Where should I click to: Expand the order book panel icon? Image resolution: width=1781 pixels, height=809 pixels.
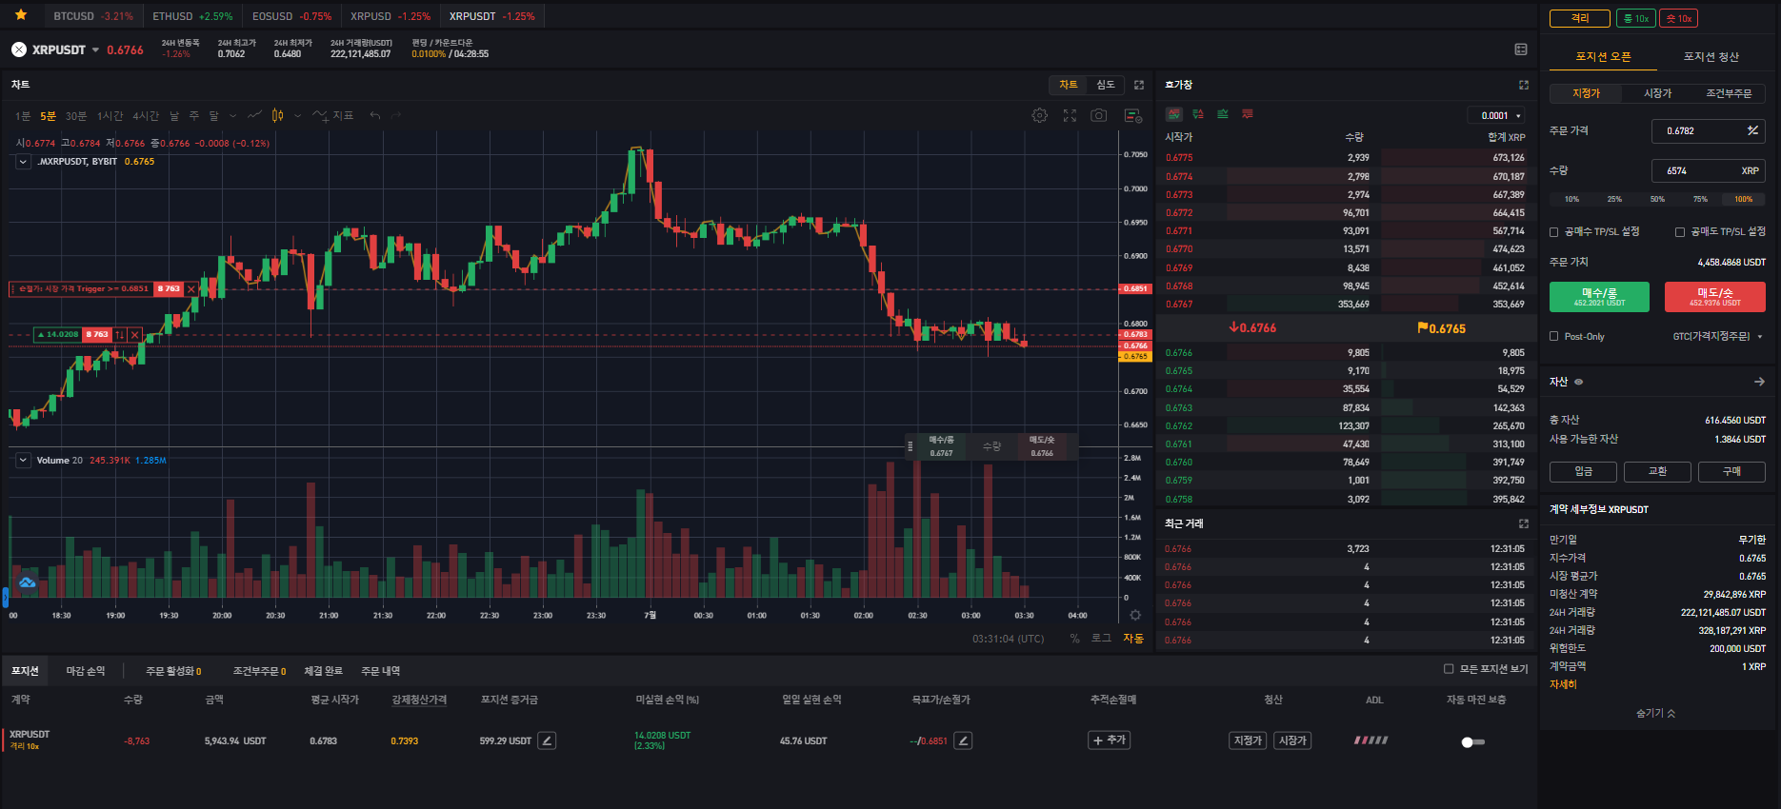(1524, 86)
